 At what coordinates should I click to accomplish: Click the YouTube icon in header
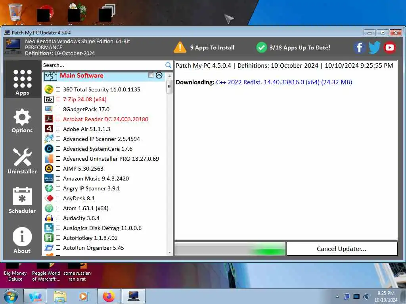click(x=389, y=47)
